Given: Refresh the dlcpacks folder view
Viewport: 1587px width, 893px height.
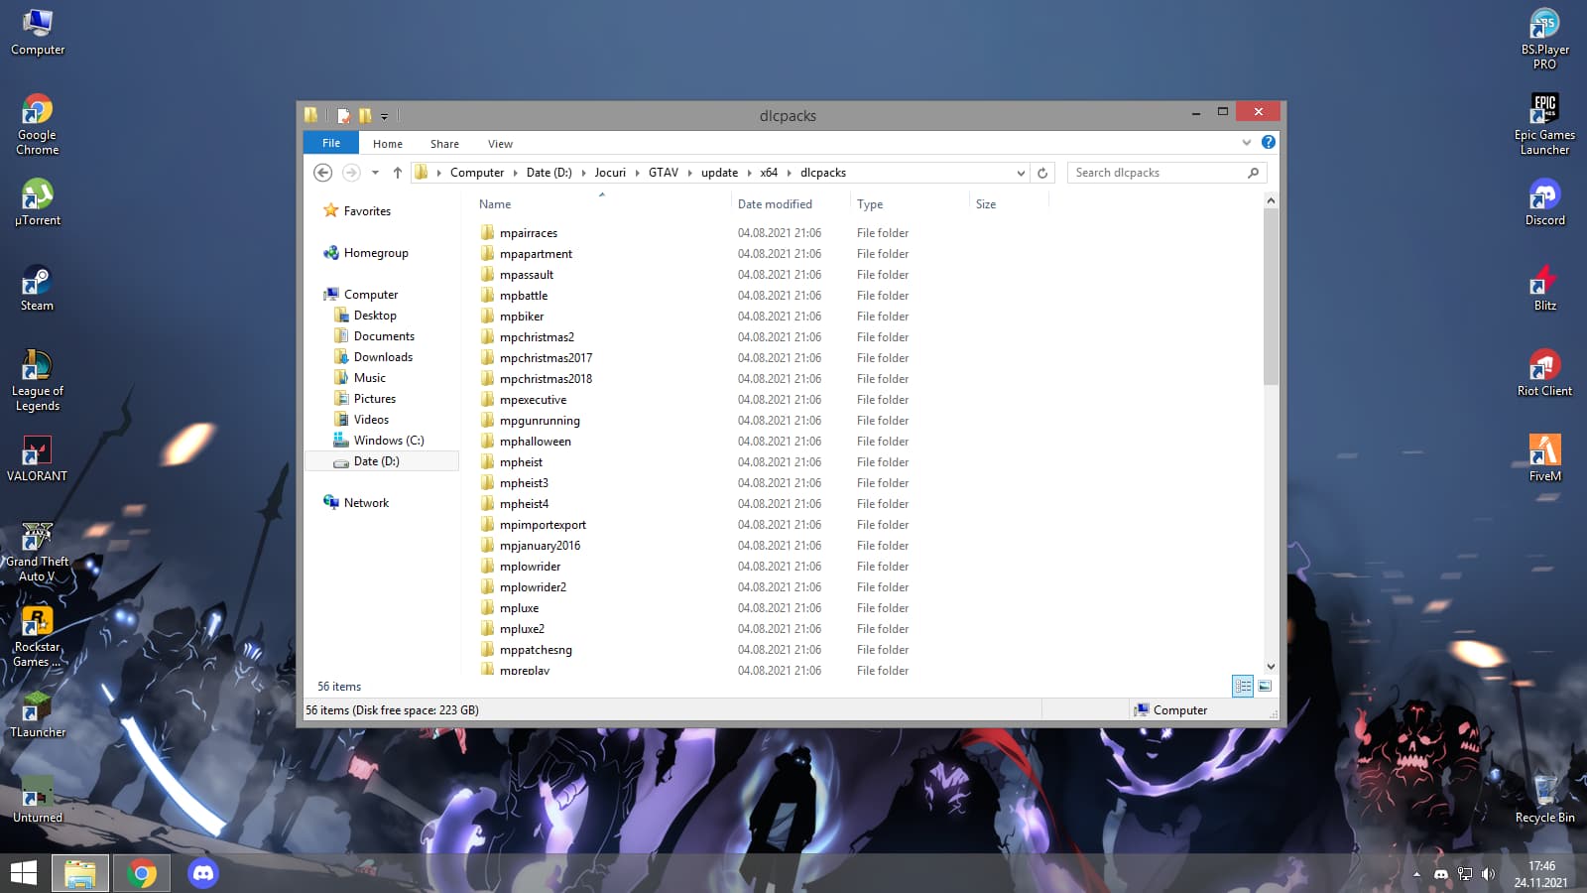Looking at the screenshot, I should 1042,173.
